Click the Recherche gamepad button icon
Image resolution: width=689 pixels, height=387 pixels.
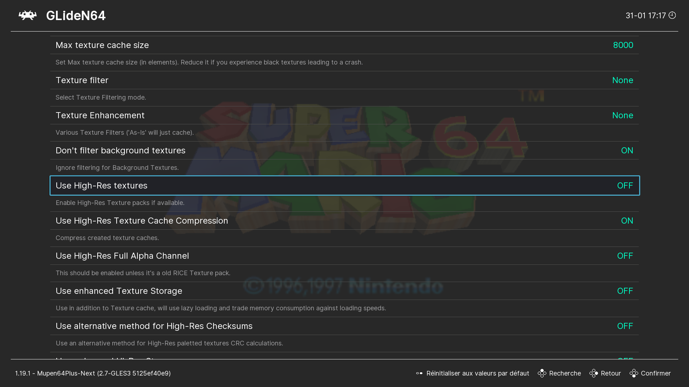(x=542, y=373)
